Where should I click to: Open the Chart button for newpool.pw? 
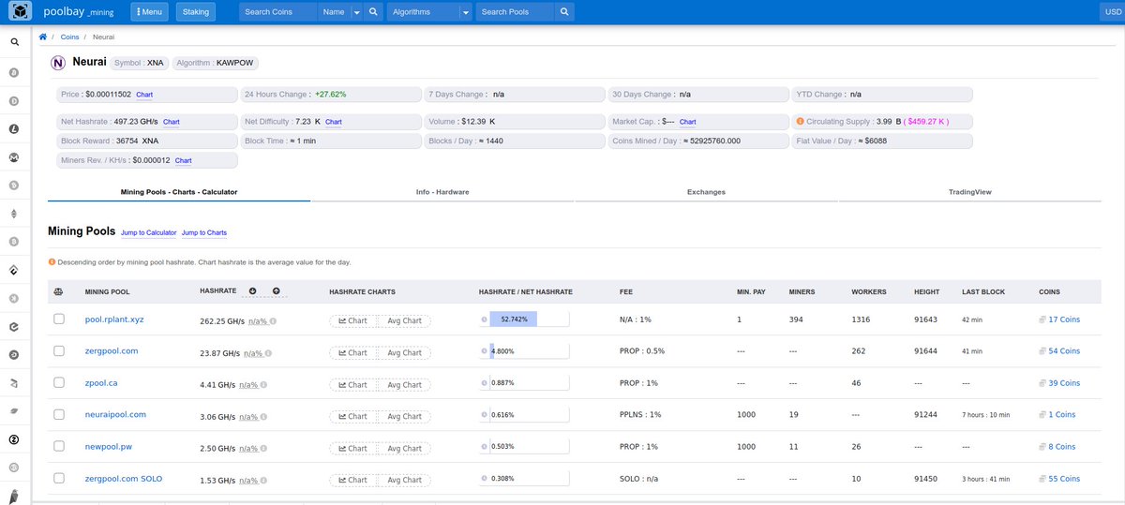pos(352,448)
